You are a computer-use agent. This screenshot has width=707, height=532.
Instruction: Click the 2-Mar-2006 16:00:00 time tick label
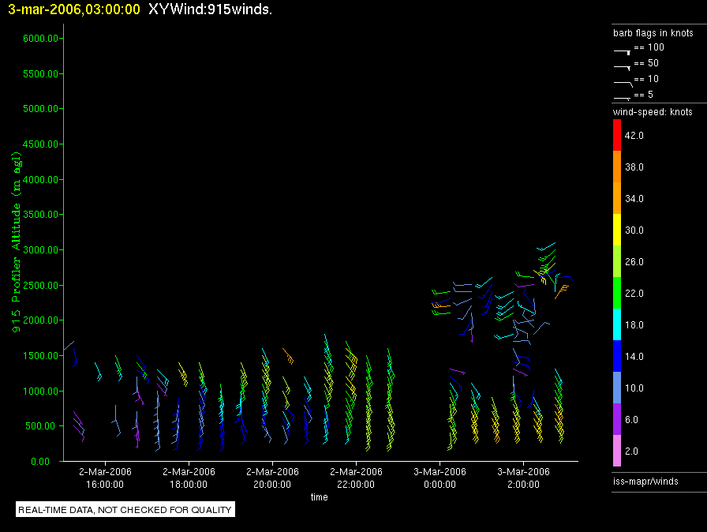[104, 478]
